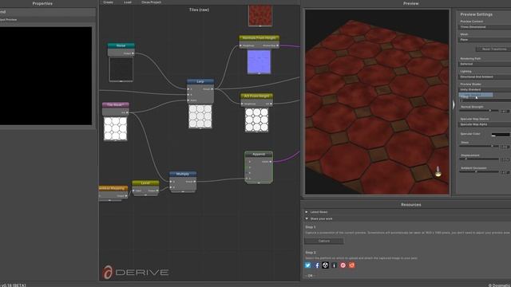The height and width of the screenshot is (287, 511).
Task: Click the Close Project menu item
Action: [151, 2]
